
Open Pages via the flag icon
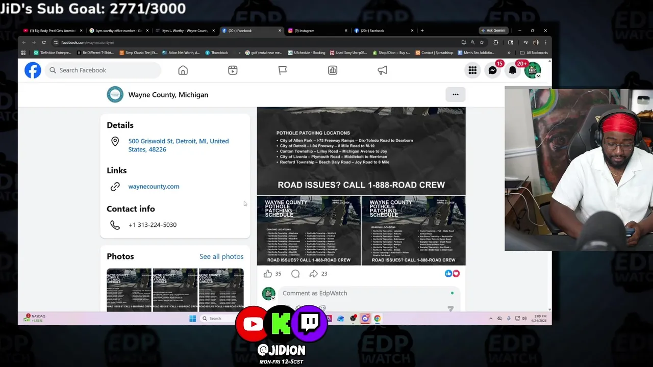pos(283,70)
